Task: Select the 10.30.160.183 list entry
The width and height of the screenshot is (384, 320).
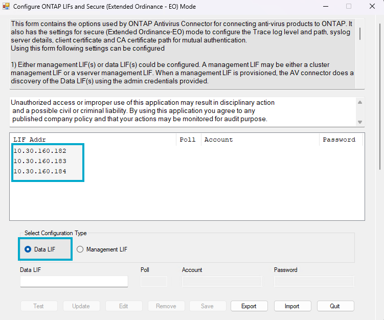Action: point(40,161)
